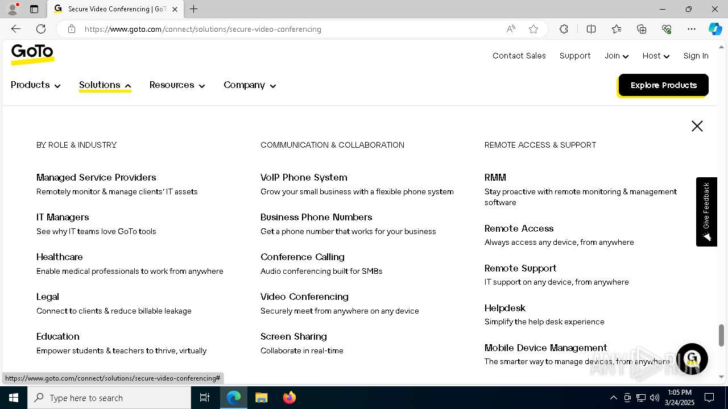Open the Support link
The height and width of the screenshot is (409, 728).
pos(575,56)
